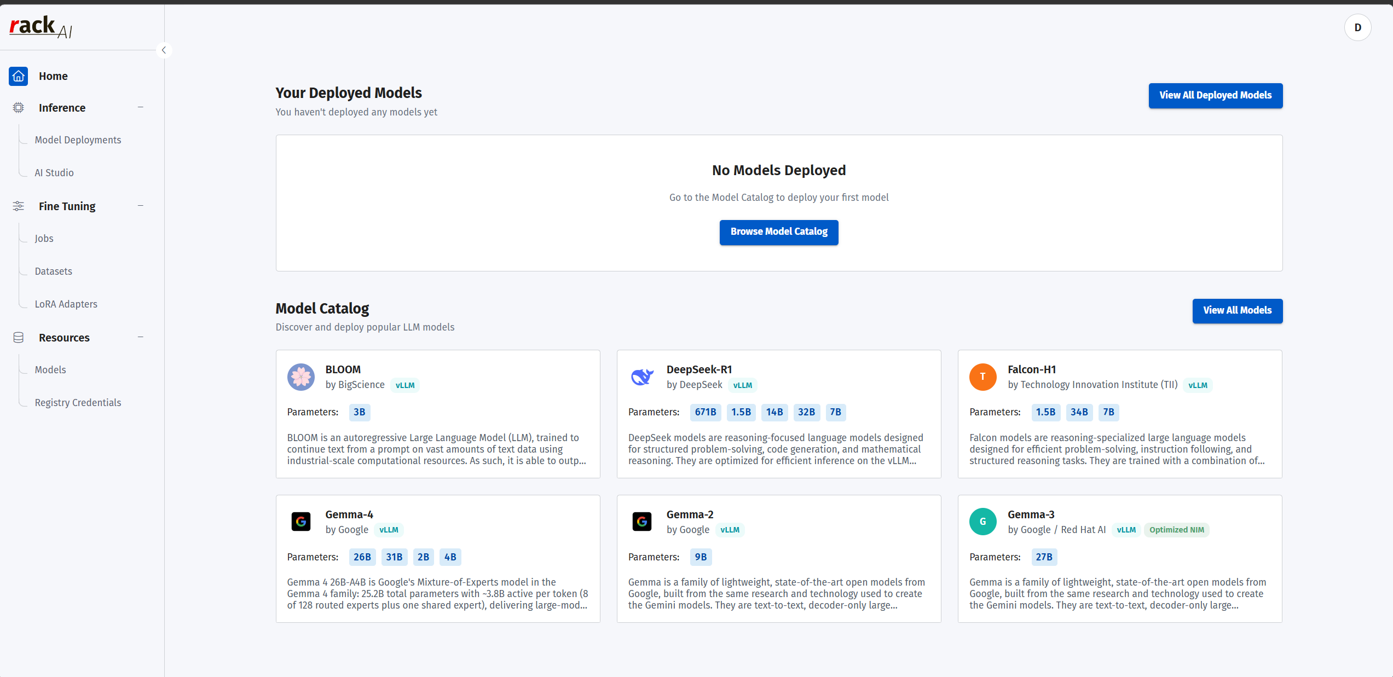Select Gemma-4 26B parameter chip

(x=362, y=557)
